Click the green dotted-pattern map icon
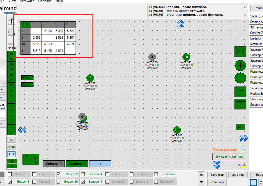The width and height of the screenshot is (263, 186). point(240,91)
